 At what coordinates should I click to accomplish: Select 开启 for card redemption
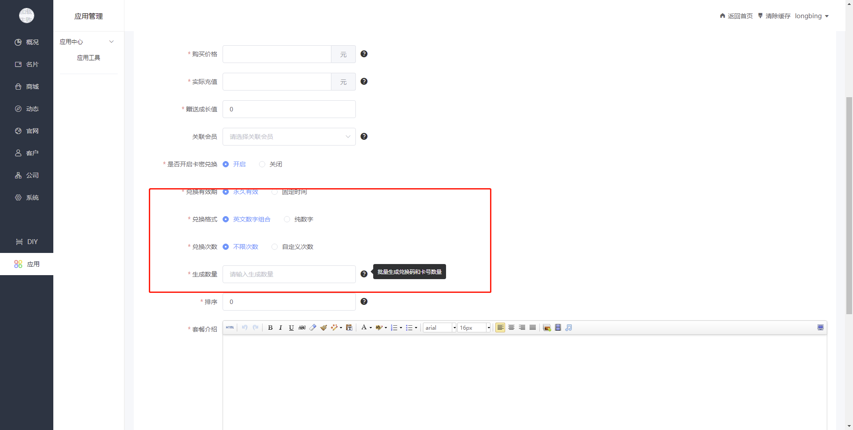(x=234, y=164)
